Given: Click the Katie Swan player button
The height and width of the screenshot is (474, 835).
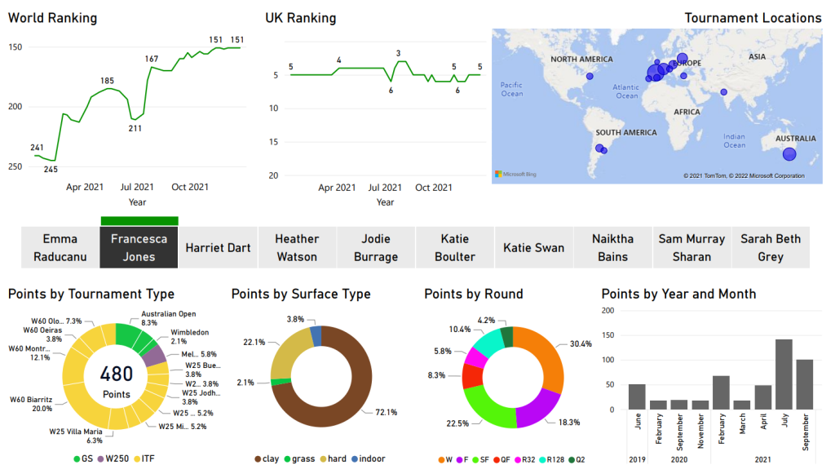Looking at the screenshot, I should (533, 248).
